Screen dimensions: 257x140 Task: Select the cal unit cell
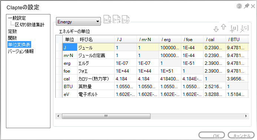click(70, 79)
